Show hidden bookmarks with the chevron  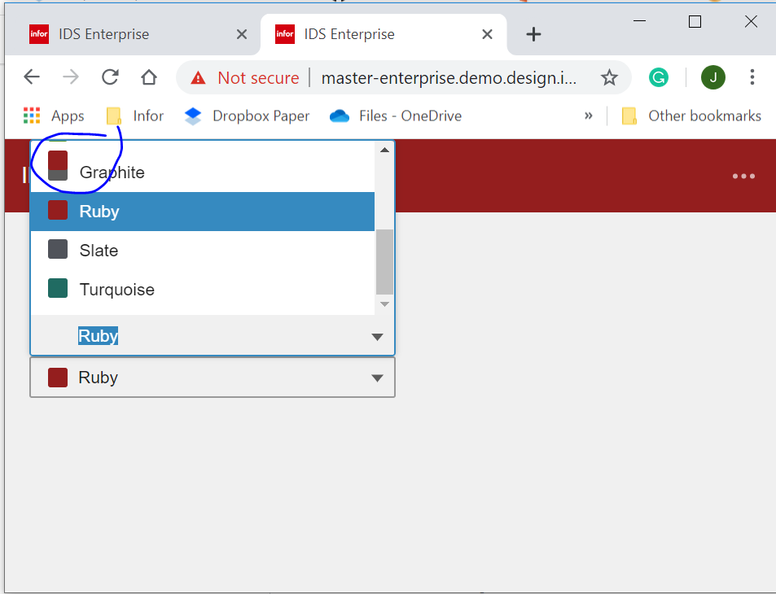coord(588,116)
